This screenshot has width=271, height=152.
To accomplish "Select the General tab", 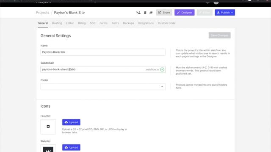I will 43,23.
